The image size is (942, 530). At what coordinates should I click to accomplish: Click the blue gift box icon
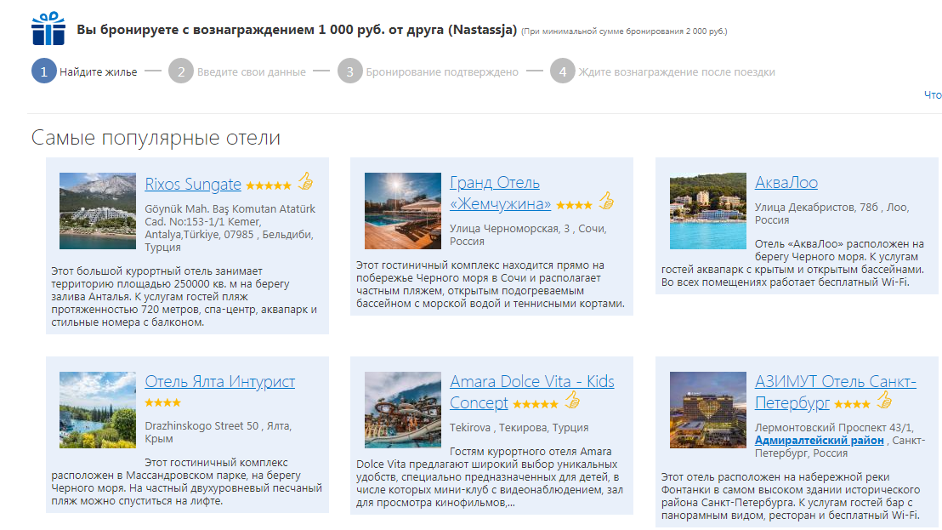click(x=48, y=28)
